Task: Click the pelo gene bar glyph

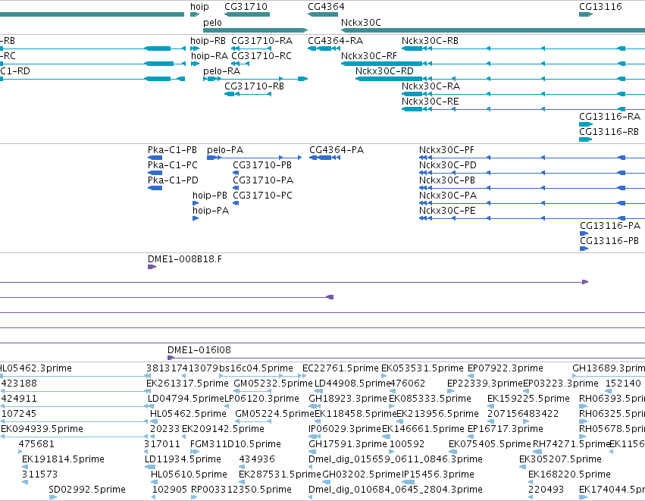Action: coord(255,30)
